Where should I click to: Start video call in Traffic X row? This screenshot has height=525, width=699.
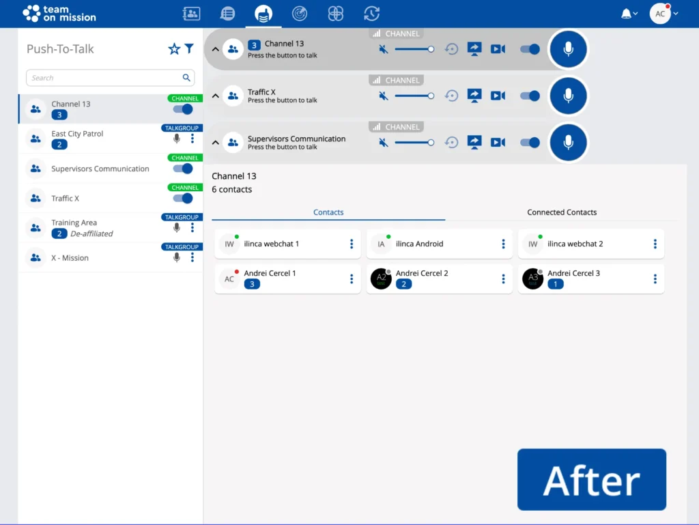(498, 96)
